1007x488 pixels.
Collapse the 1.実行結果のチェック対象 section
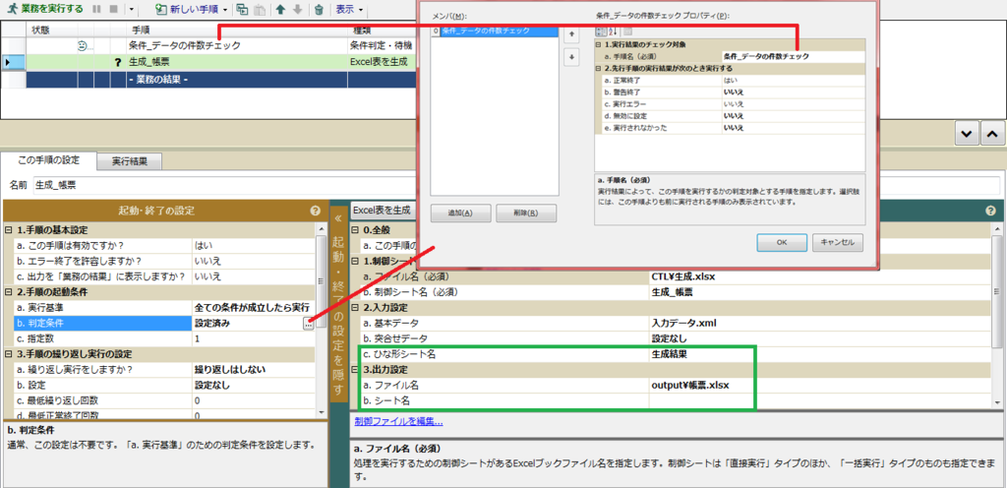pyautogui.click(x=599, y=44)
